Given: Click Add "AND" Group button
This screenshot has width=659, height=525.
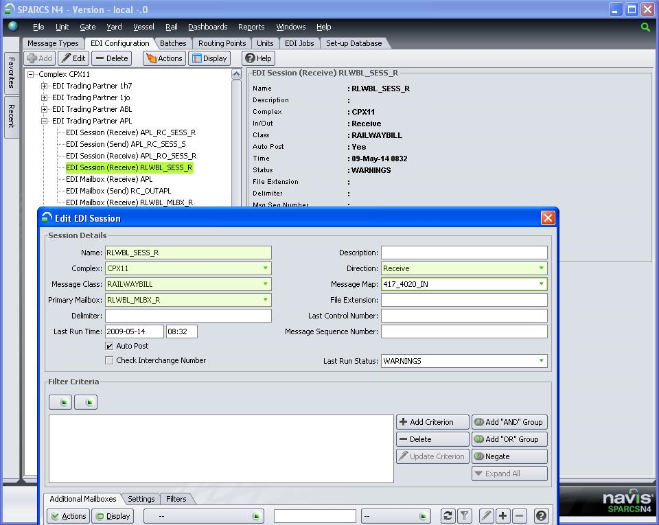Looking at the screenshot, I should point(509,422).
